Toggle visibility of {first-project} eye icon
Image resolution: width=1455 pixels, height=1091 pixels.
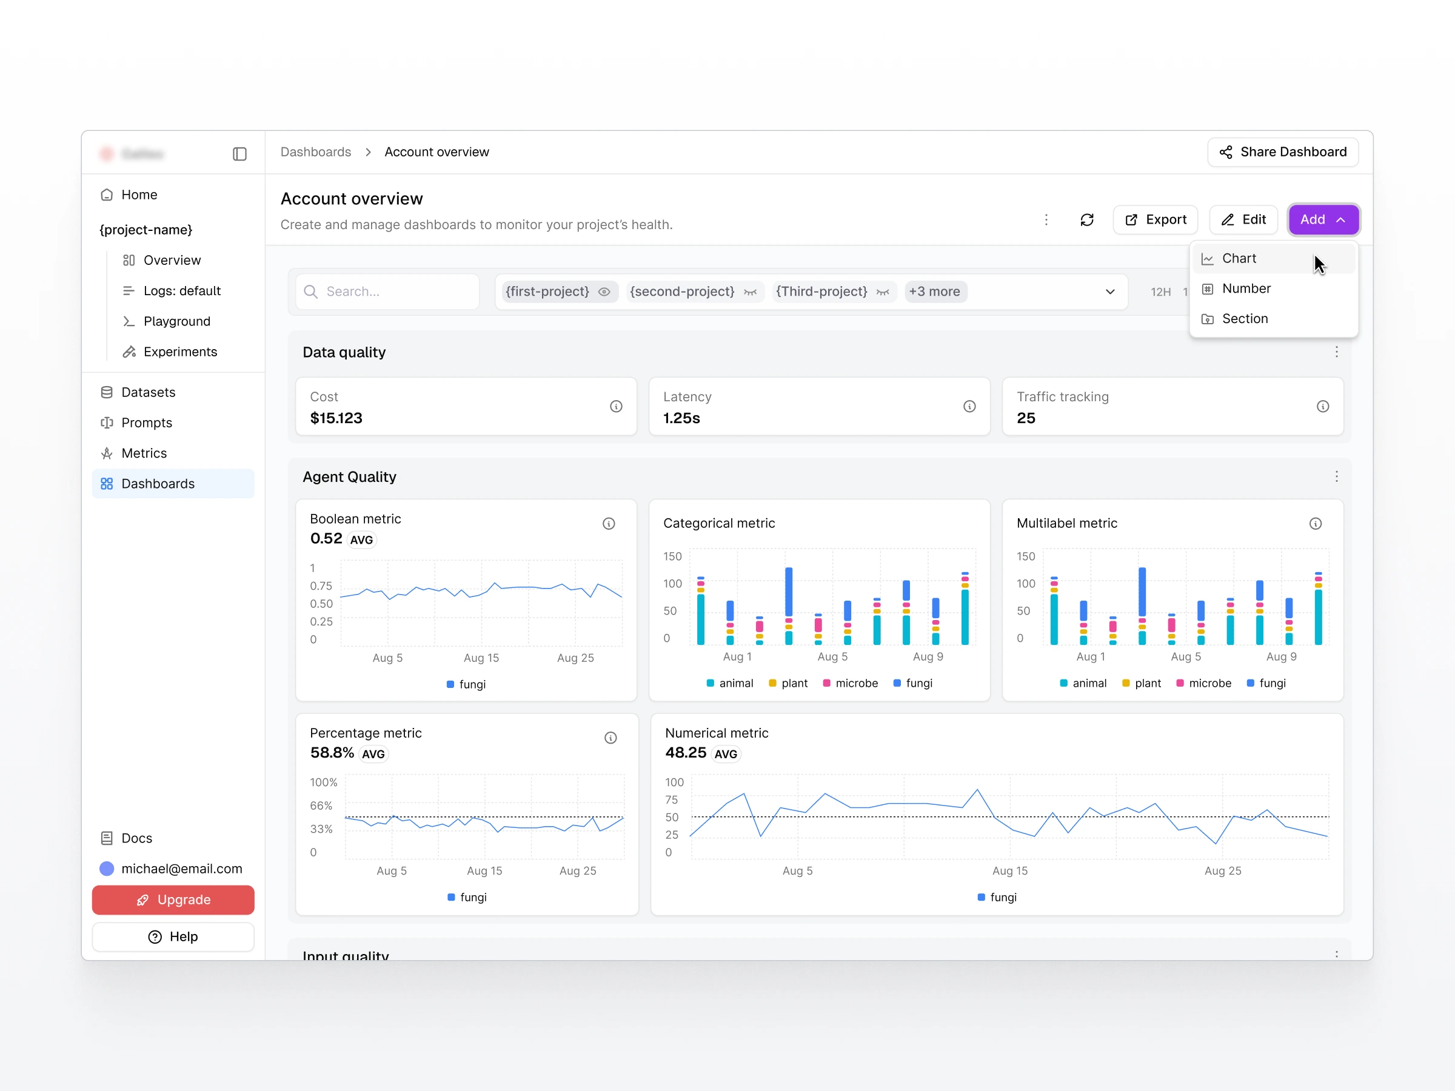pyautogui.click(x=604, y=292)
